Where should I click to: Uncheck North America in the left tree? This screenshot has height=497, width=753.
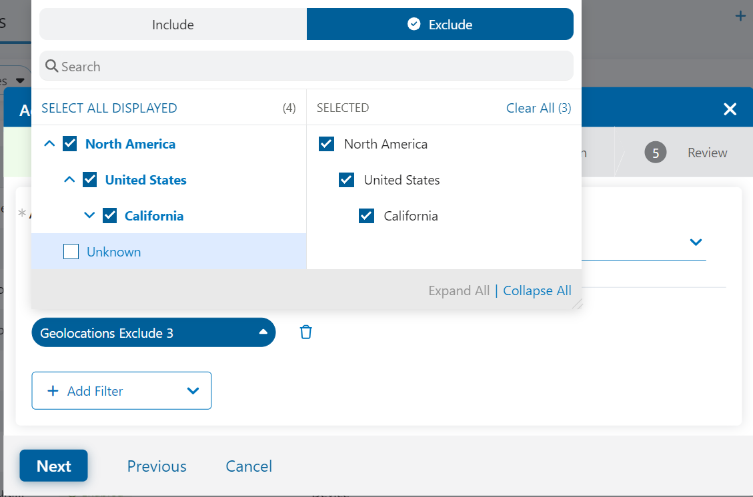coord(70,144)
